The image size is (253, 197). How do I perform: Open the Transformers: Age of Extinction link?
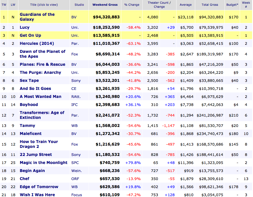(42, 115)
